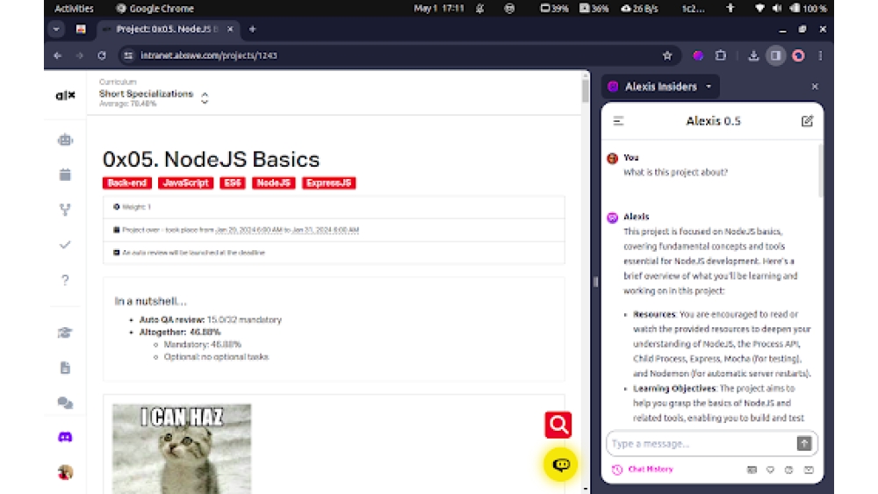Open the purple extension icon in toolbar
878x494 pixels.
pyautogui.click(x=698, y=55)
